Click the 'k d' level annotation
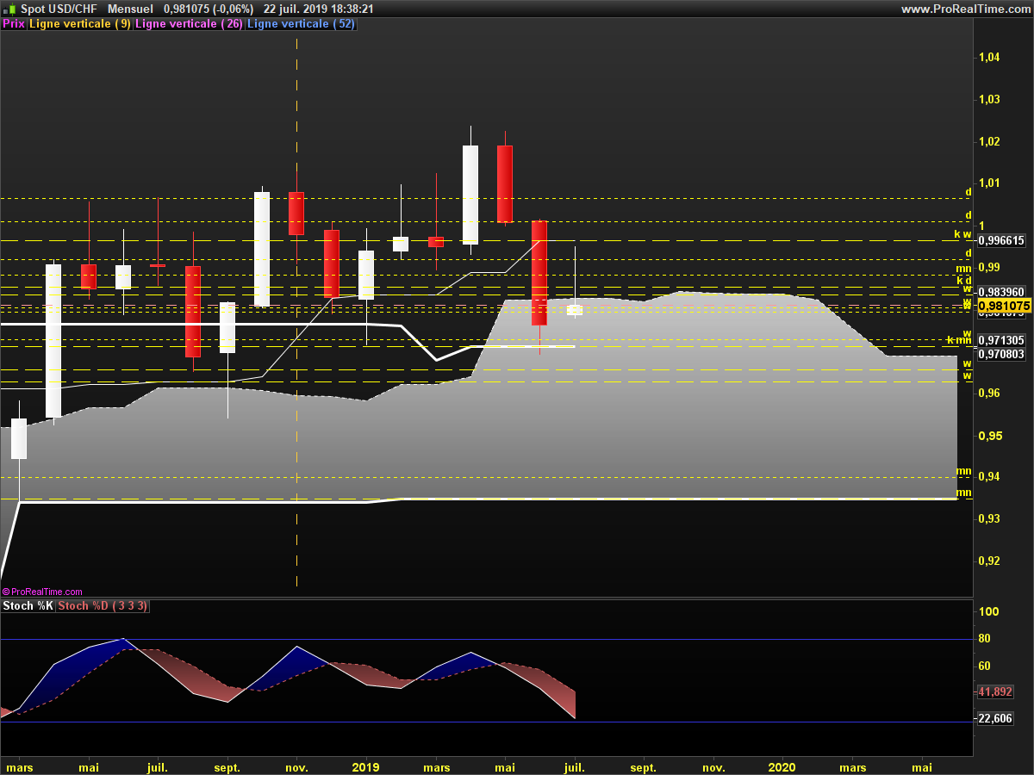The width and height of the screenshot is (1034, 775). pyautogui.click(x=964, y=280)
